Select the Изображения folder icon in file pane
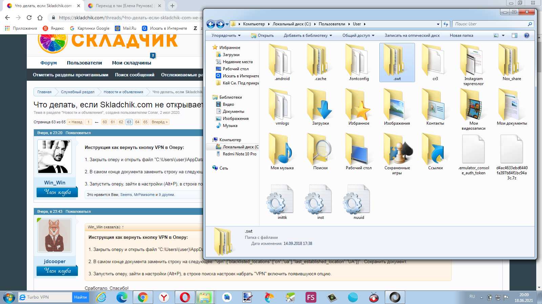The height and width of the screenshot is (304, 542). coord(397,107)
